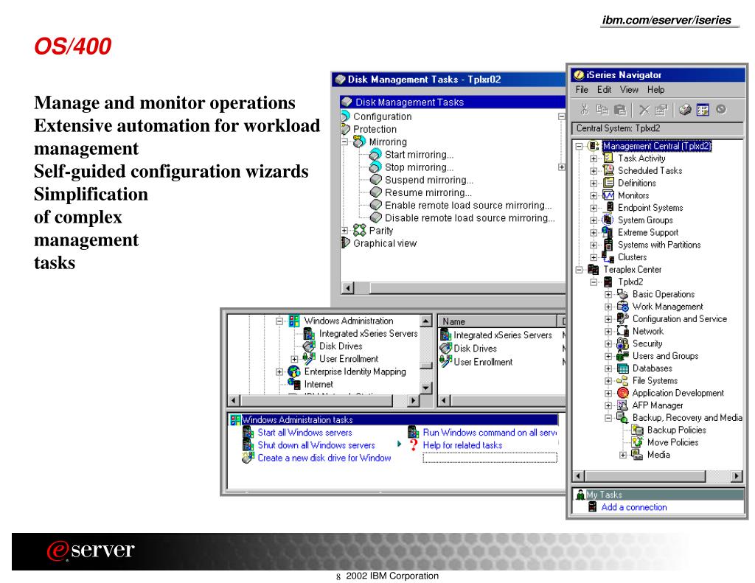Click the Application Development red icon
This screenshot has height=583, width=755.
coord(623,393)
